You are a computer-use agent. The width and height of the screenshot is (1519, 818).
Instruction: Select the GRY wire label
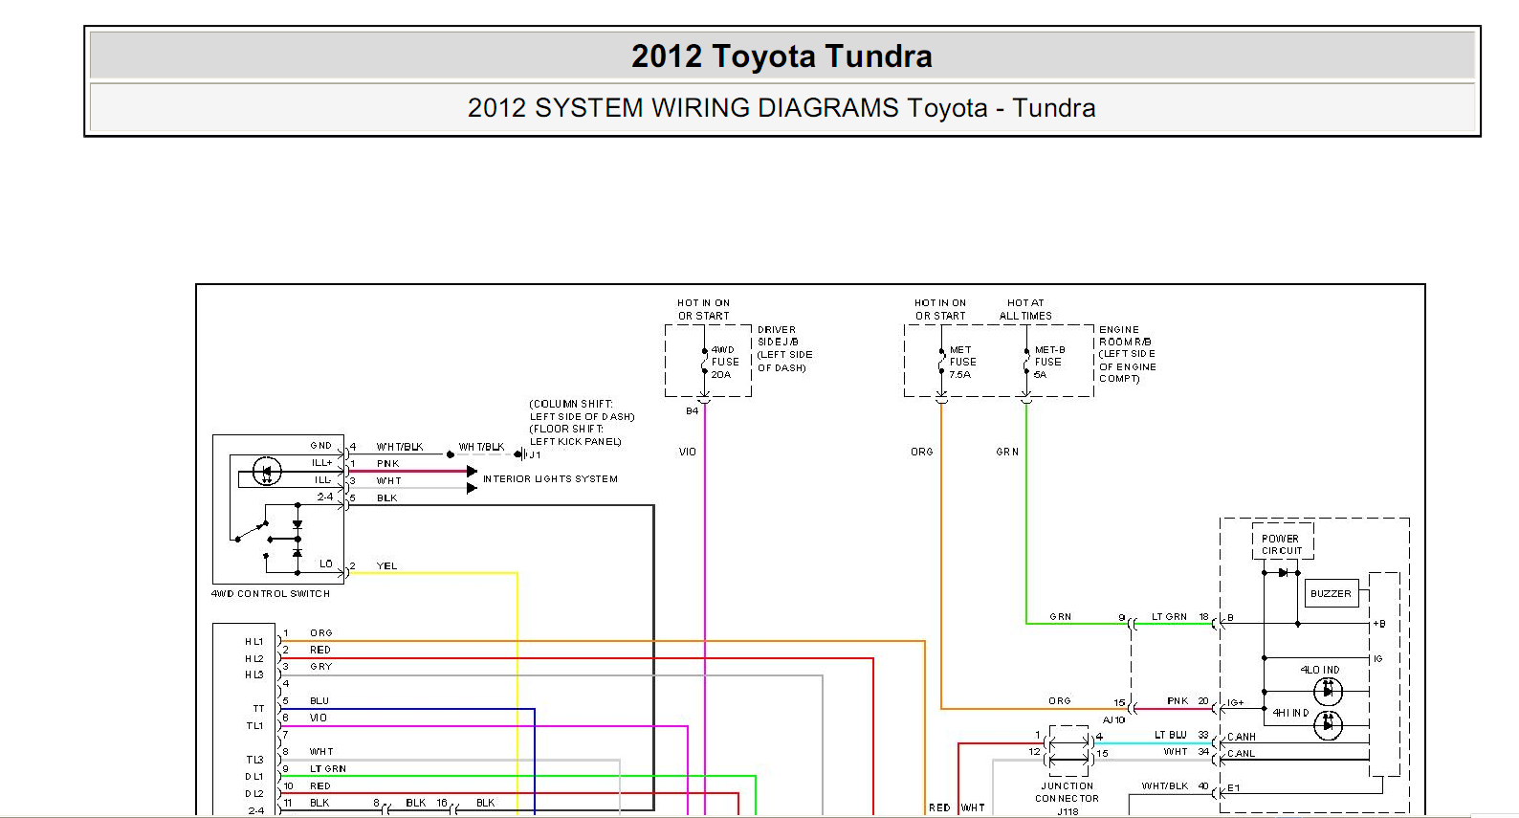(321, 667)
